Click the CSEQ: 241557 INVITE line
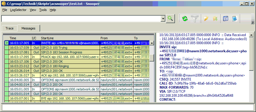This screenshot has width=256, height=112. click(175, 79)
